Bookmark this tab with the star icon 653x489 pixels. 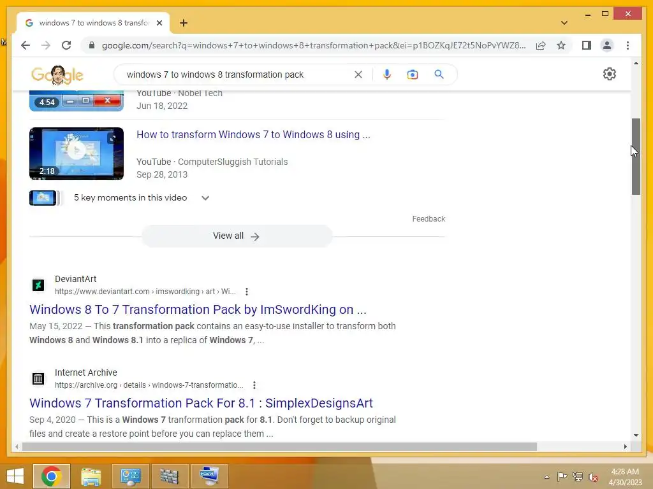[561, 45]
